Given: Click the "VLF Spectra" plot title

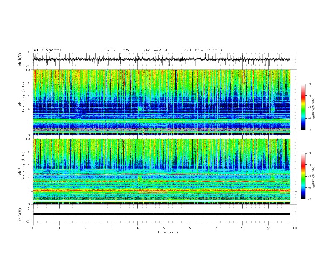Looking at the screenshot, I should coord(47,50).
